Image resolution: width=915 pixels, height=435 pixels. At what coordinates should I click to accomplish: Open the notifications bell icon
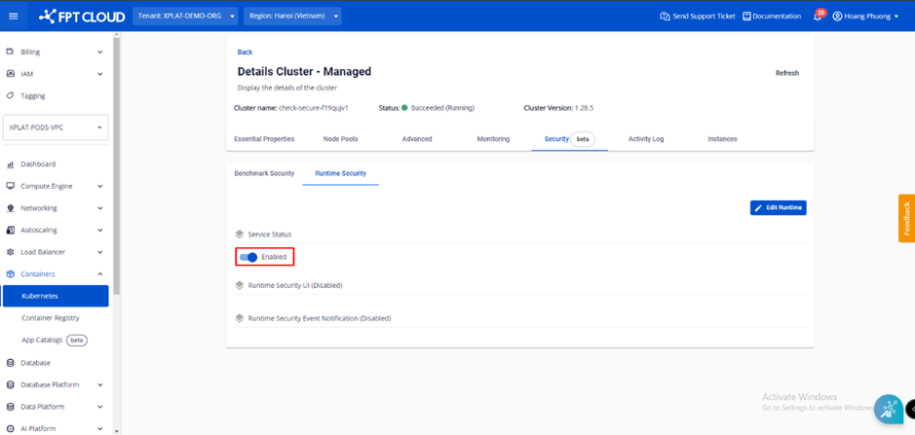818,17
